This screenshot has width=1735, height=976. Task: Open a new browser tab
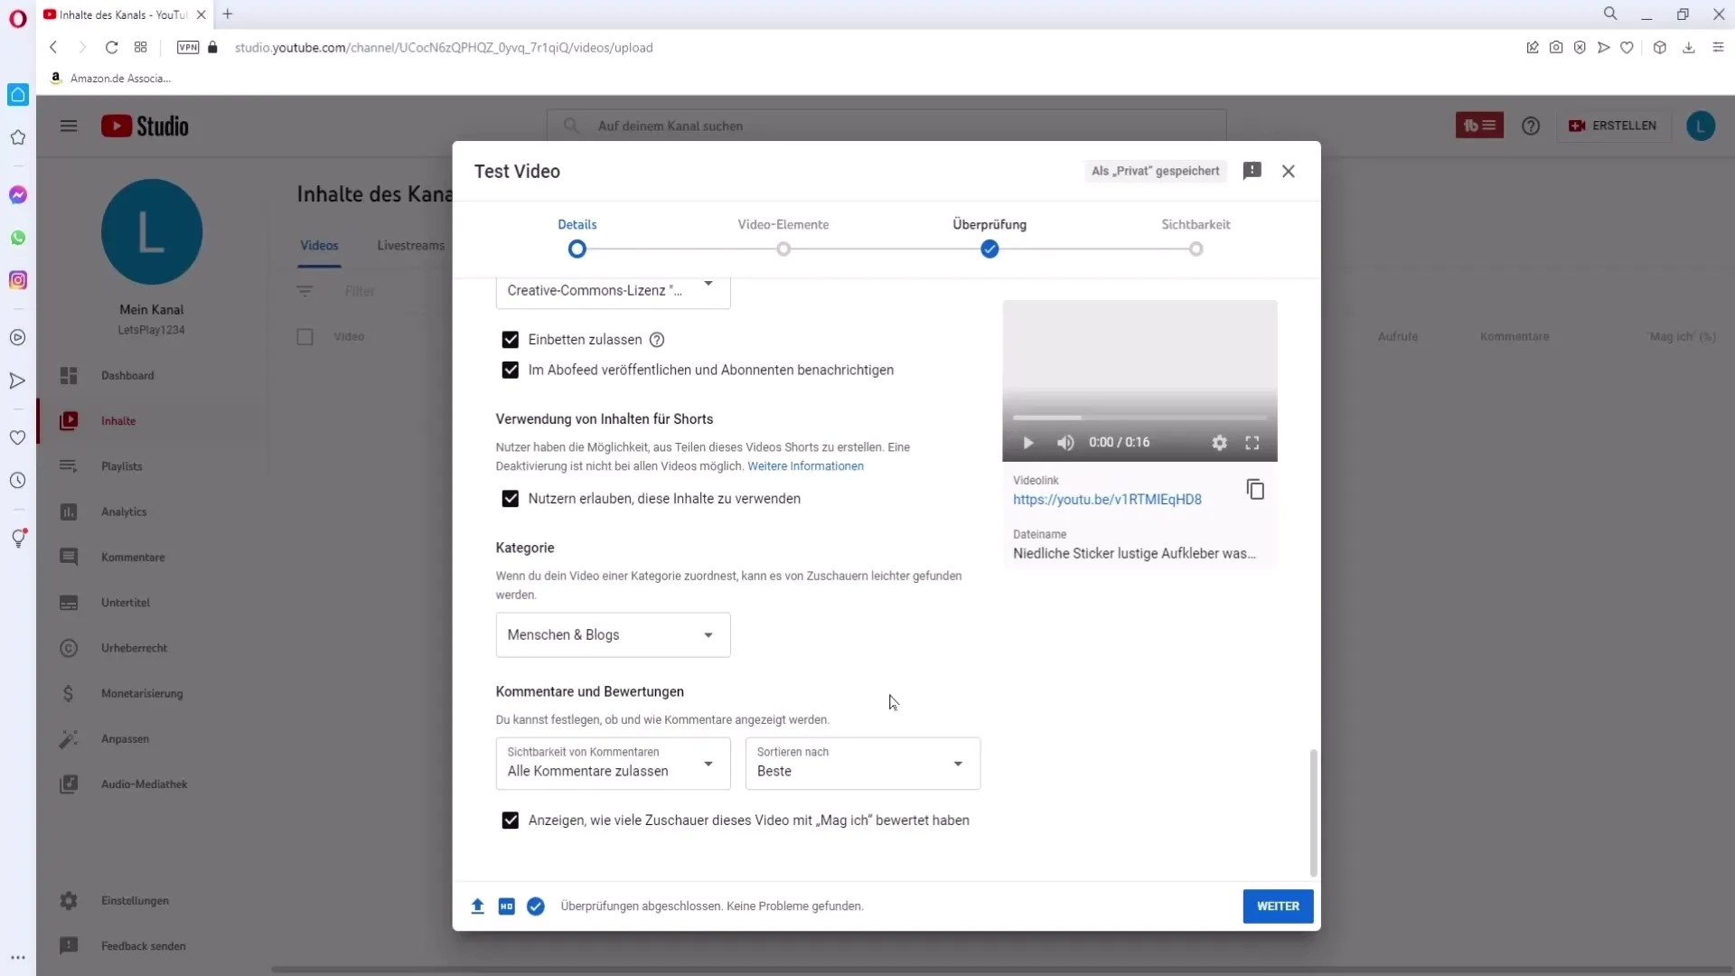(x=228, y=14)
